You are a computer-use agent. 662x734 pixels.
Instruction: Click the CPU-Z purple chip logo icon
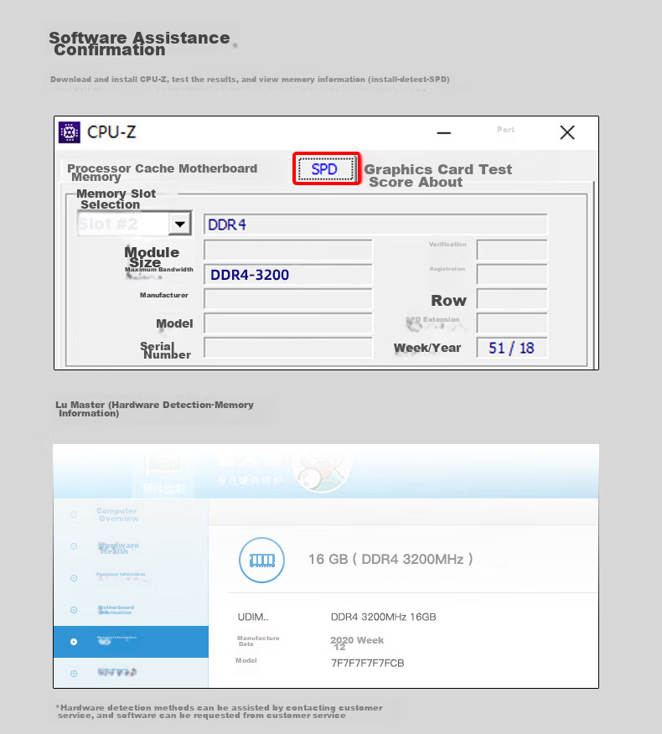click(x=70, y=132)
